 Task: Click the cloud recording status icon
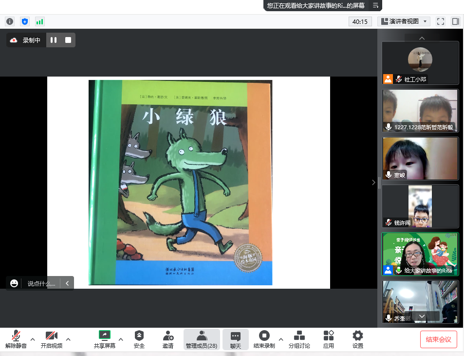coord(14,40)
